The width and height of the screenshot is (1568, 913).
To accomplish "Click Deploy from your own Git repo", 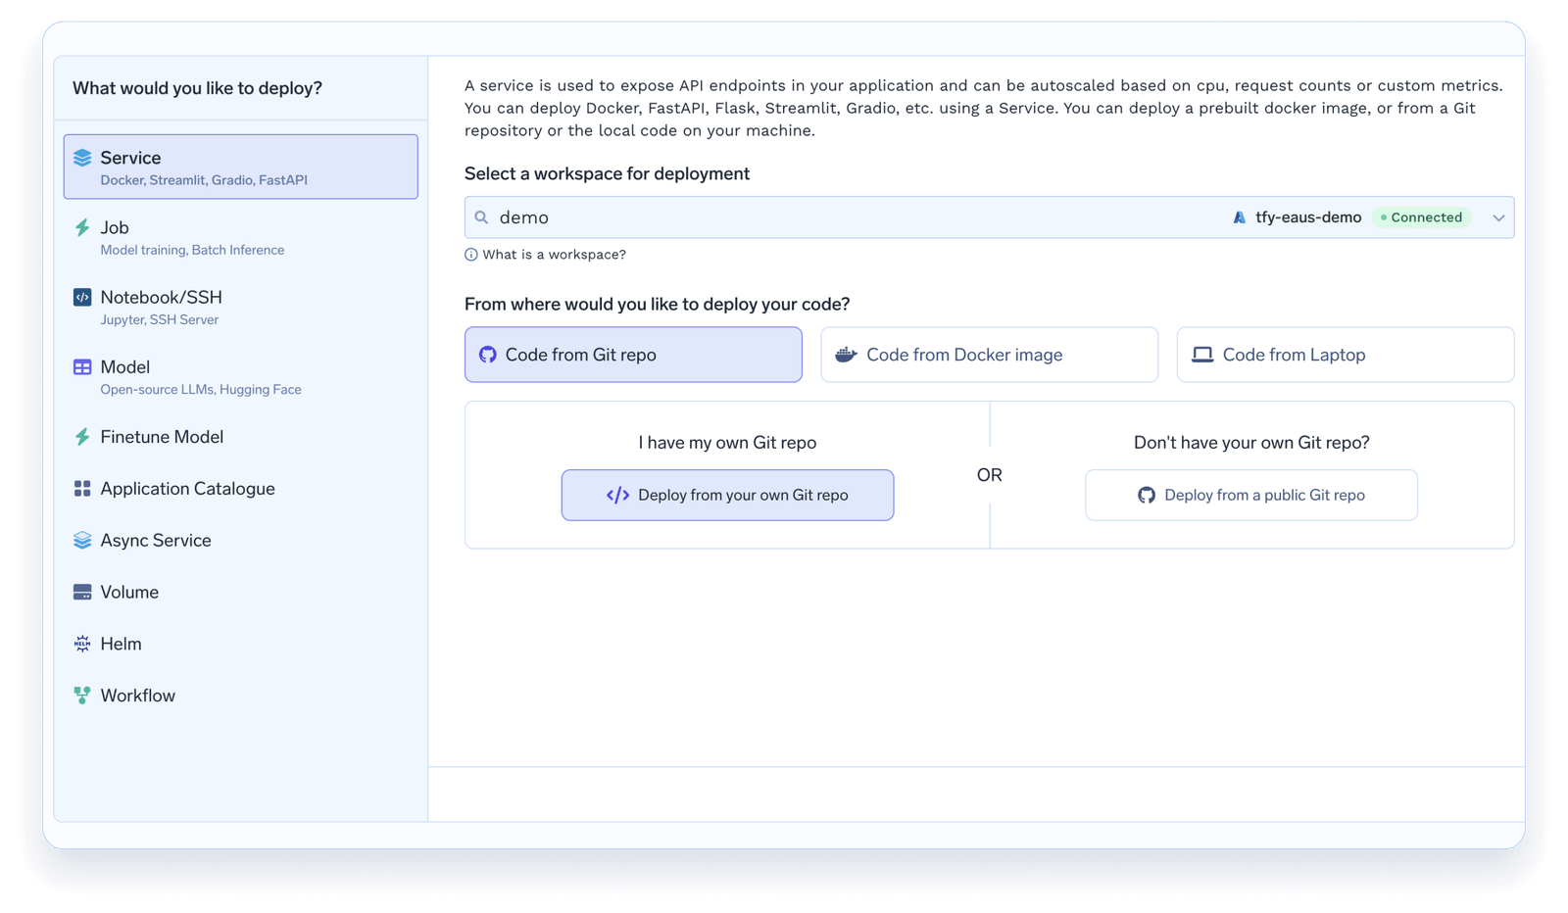I will (727, 495).
